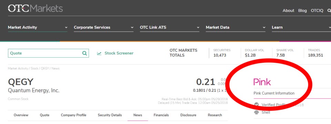
Task: Select the Company Profile tab
Action: [73, 115]
